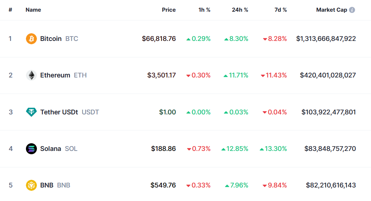Sort by the Name column header

pyautogui.click(x=33, y=10)
